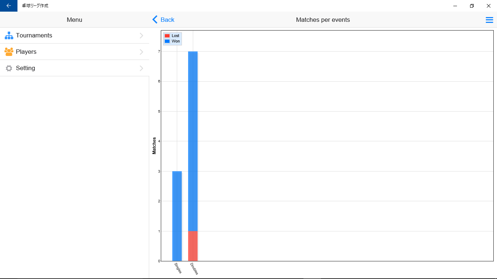497x279 pixels.
Task: Click the Doubles axis label
Action: [194, 269]
